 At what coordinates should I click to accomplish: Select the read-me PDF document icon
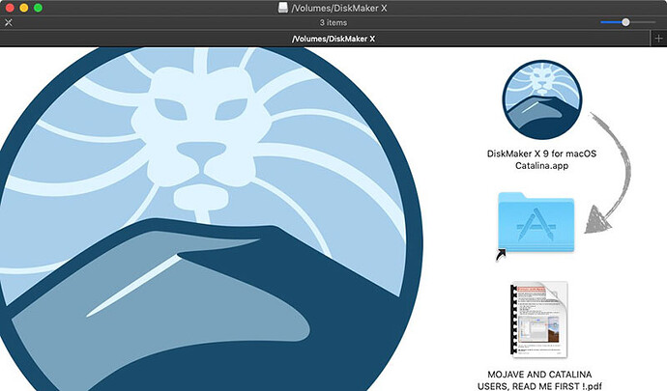click(x=537, y=321)
